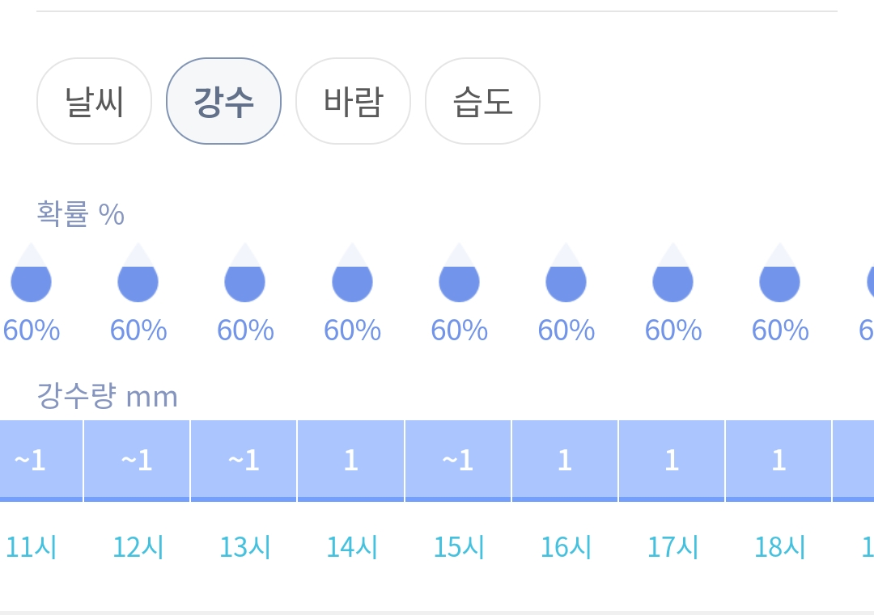Tap the 12시 hour label
Viewport: 874px width, 615px height.
[x=138, y=548]
